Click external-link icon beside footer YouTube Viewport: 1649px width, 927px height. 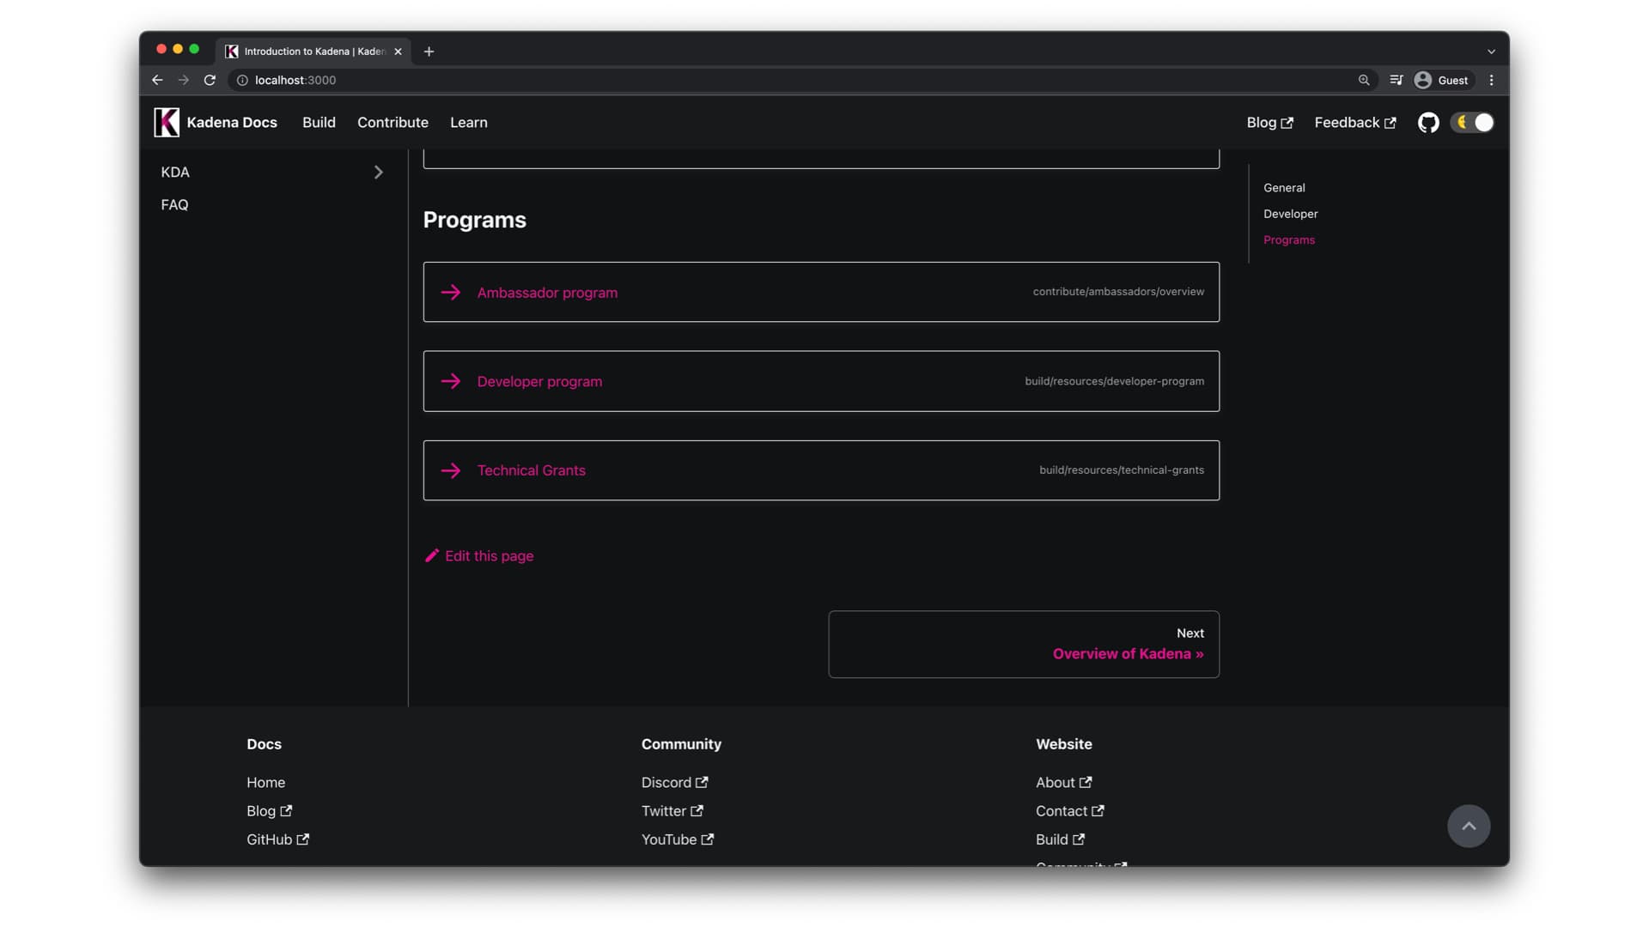pos(708,839)
